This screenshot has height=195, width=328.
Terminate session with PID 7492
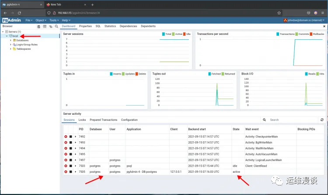[66, 137]
